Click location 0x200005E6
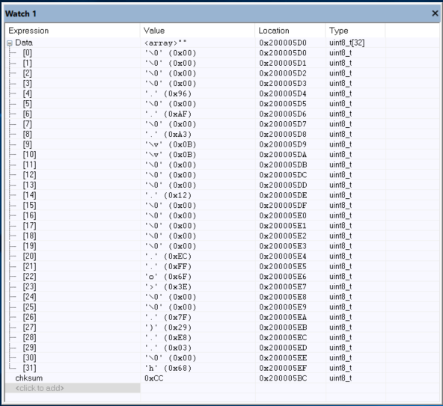The height and width of the screenshot is (406, 443). point(283,277)
